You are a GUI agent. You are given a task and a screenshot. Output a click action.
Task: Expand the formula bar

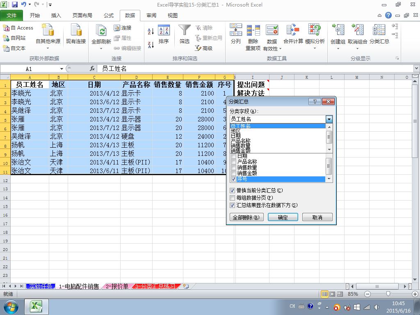(416, 68)
